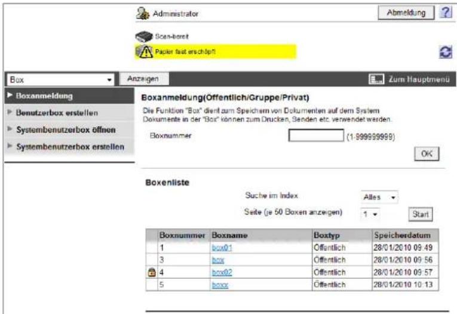Click the Papier fast erschöpft warning text
457x314 pixels.
coord(185,52)
